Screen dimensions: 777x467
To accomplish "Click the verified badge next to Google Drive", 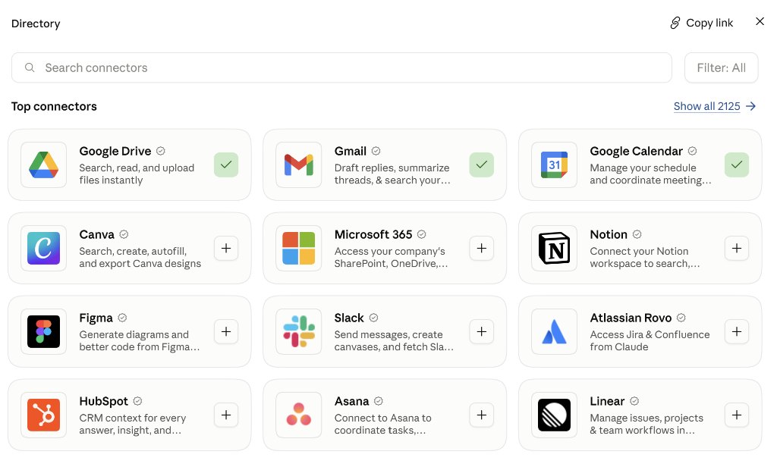I will coord(161,151).
